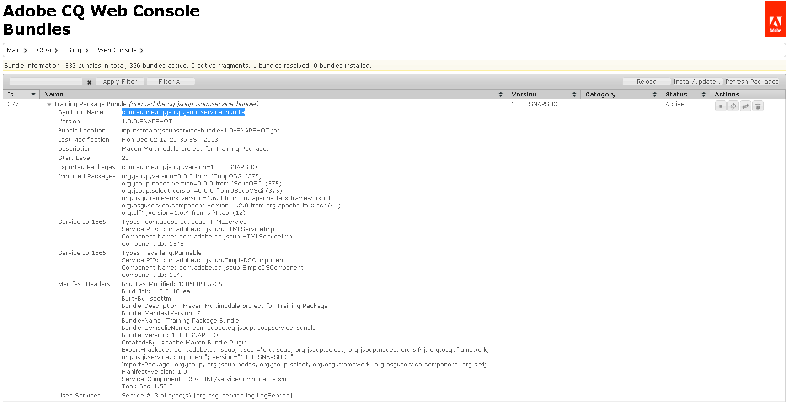Sort by the Id column arrow
The width and height of the screenshot is (786, 402).
coord(33,95)
